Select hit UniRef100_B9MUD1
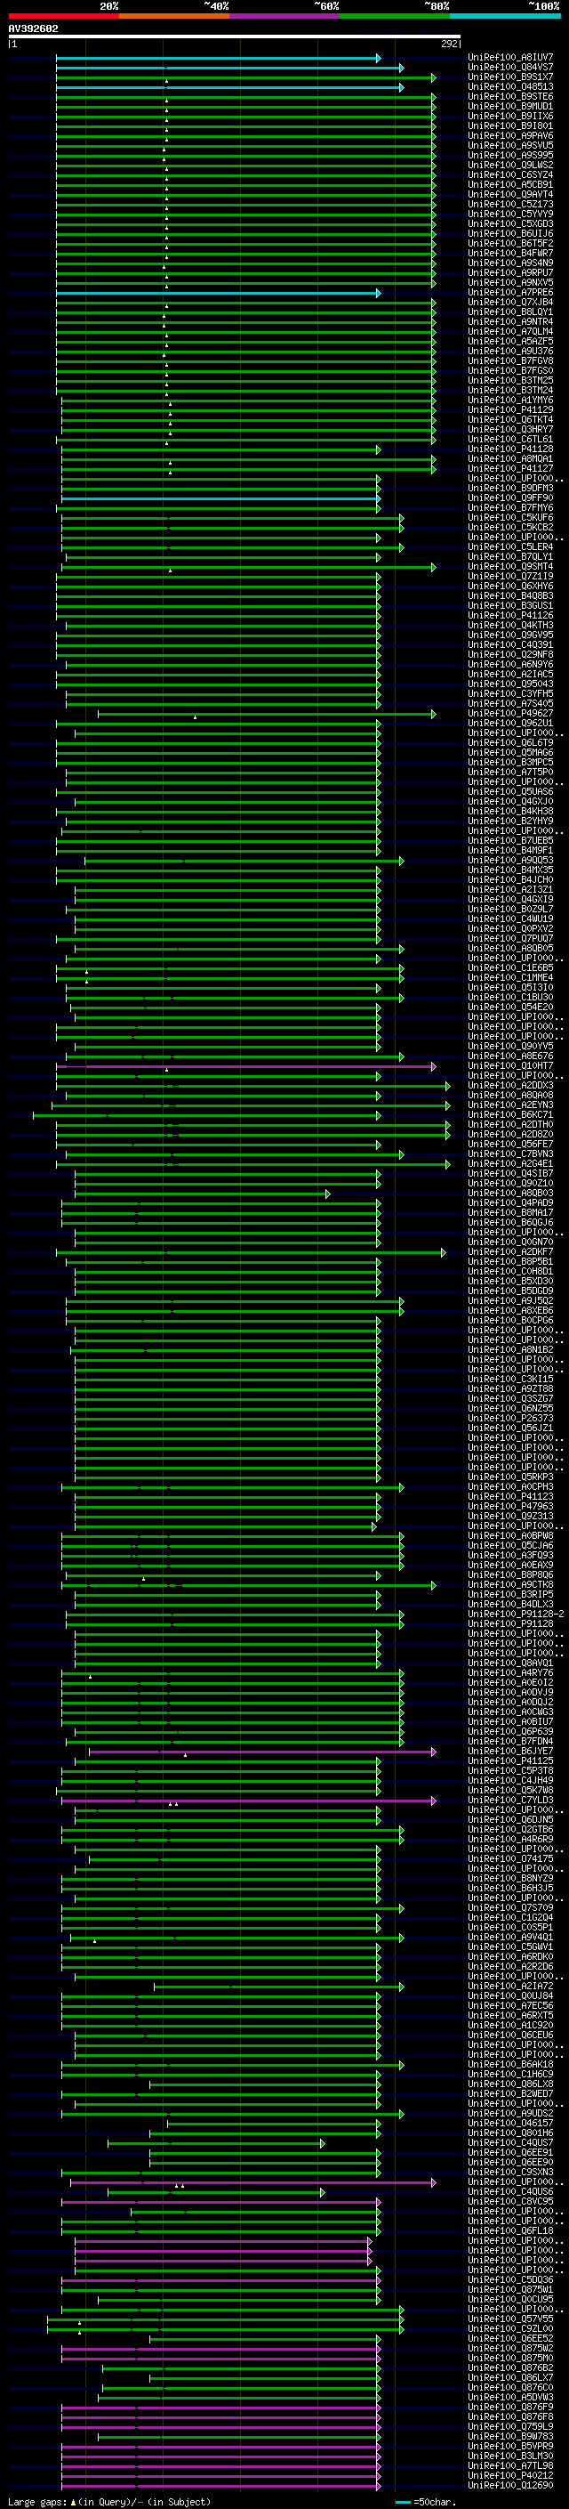The height and width of the screenshot is (2509, 569). [510, 106]
